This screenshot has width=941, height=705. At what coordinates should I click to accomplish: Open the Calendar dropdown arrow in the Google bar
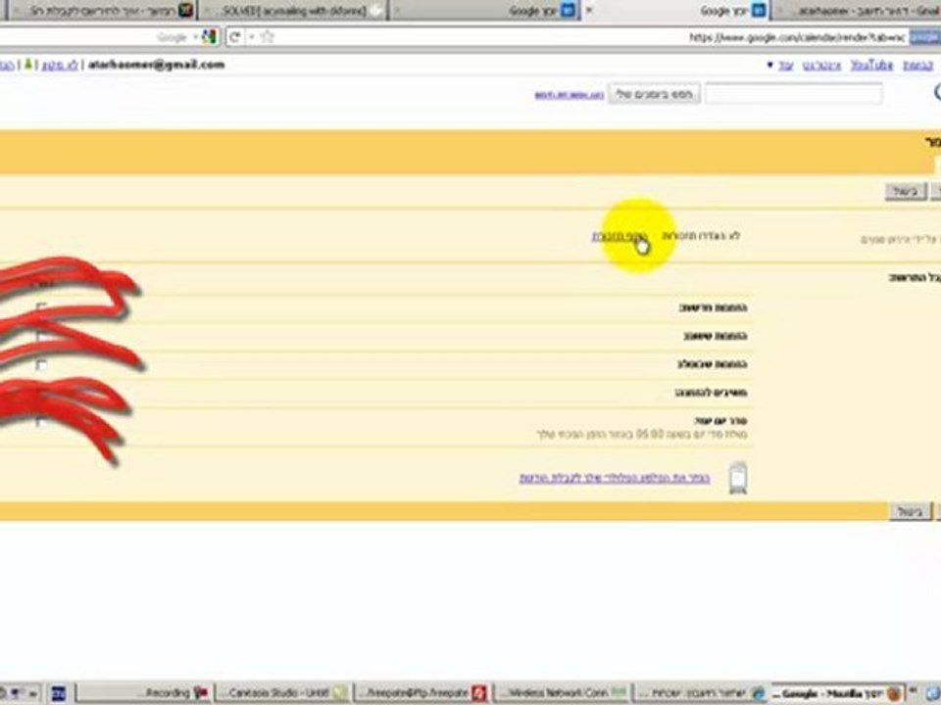point(770,65)
